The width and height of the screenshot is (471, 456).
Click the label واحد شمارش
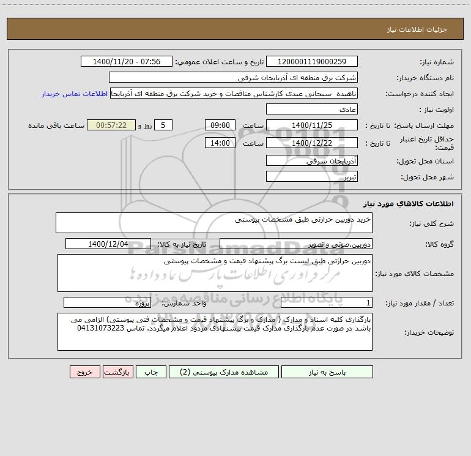184,304
